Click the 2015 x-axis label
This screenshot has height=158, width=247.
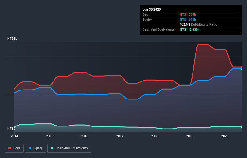(50, 136)
